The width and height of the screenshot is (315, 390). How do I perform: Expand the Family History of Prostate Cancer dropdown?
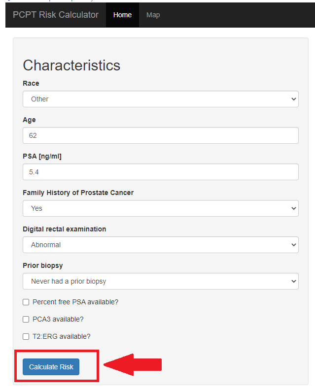tap(161, 208)
